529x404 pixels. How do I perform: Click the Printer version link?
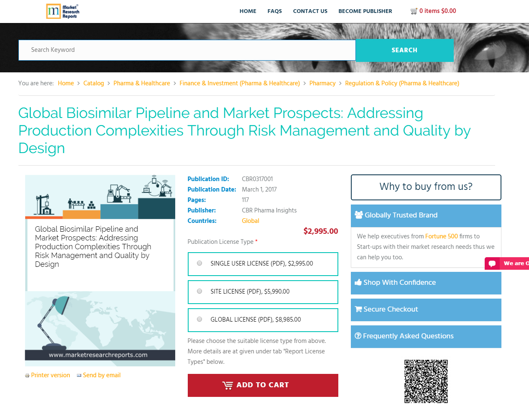(51, 376)
